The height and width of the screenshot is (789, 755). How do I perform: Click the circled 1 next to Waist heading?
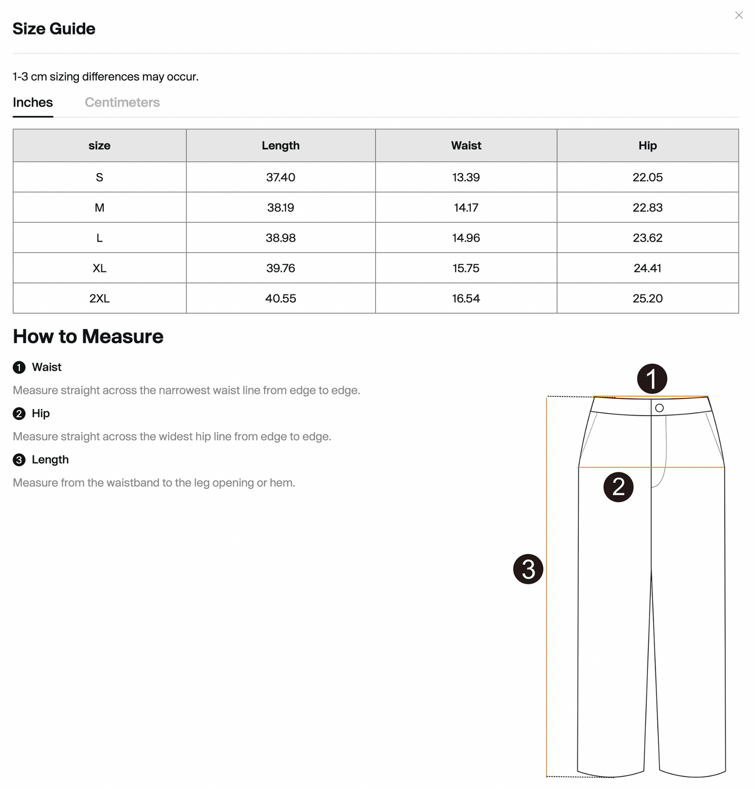(19, 367)
